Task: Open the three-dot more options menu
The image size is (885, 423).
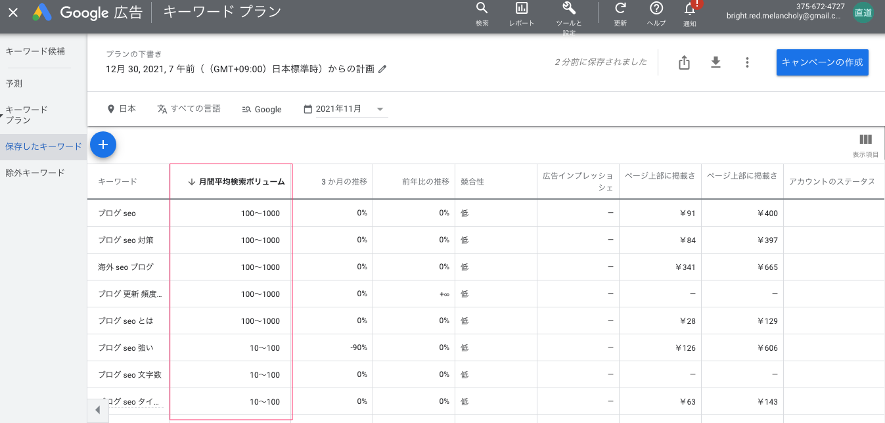Action: 747,62
